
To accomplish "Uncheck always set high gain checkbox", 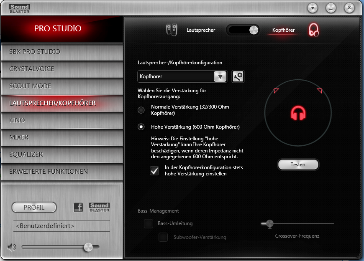I will click(154, 171).
